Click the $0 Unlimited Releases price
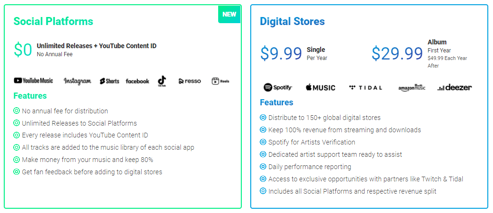This screenshot has width=493, height=213. coord(23,50)
